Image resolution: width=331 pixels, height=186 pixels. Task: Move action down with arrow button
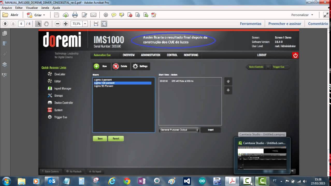tap(228, 90)
